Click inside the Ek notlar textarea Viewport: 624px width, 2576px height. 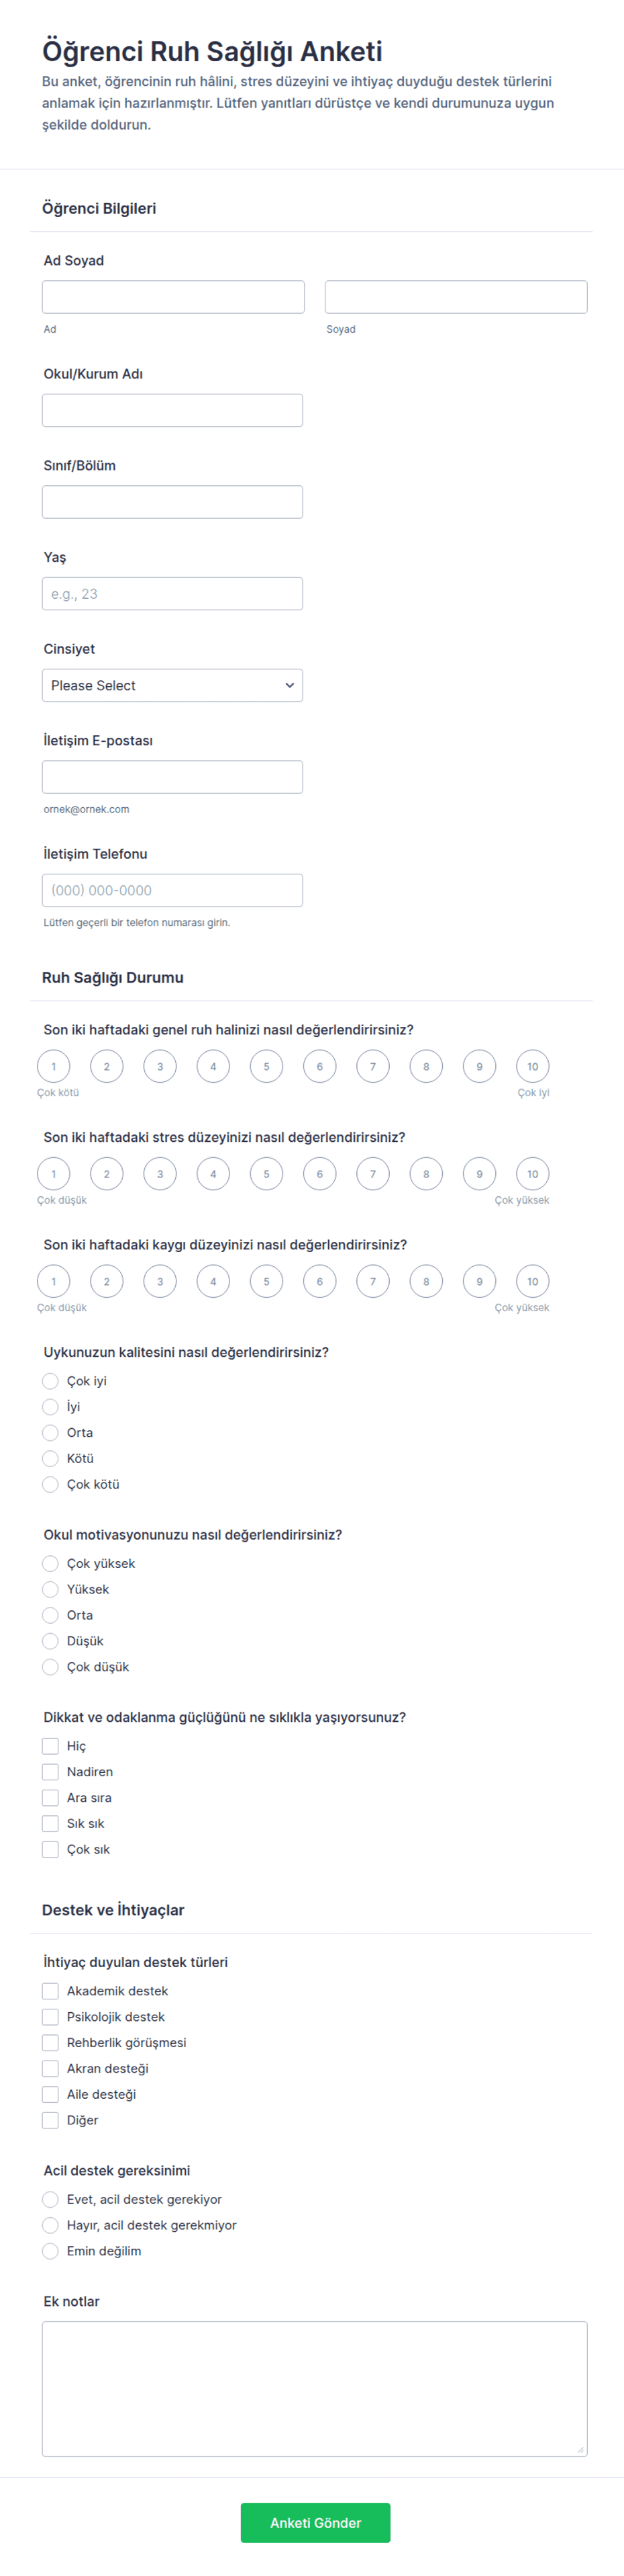tap(315, 2389)
